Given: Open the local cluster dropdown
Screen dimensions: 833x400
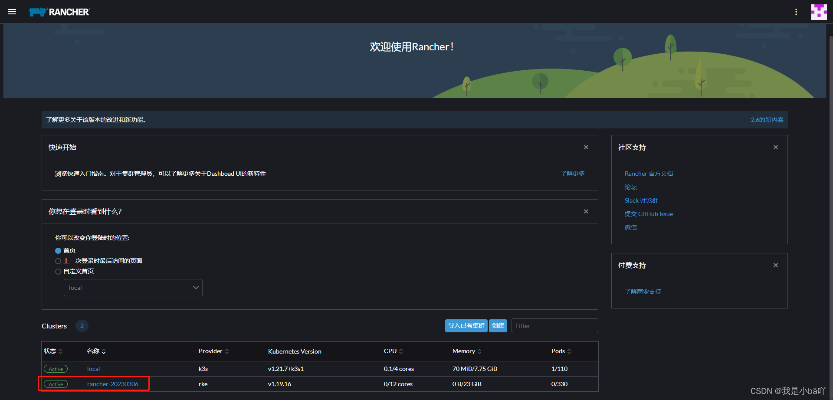Looking at the screenshot, I should click(133, 288).
